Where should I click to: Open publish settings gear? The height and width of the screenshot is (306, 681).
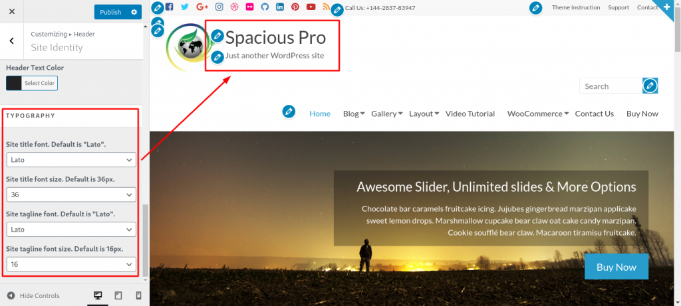click(x=134, y=12)
